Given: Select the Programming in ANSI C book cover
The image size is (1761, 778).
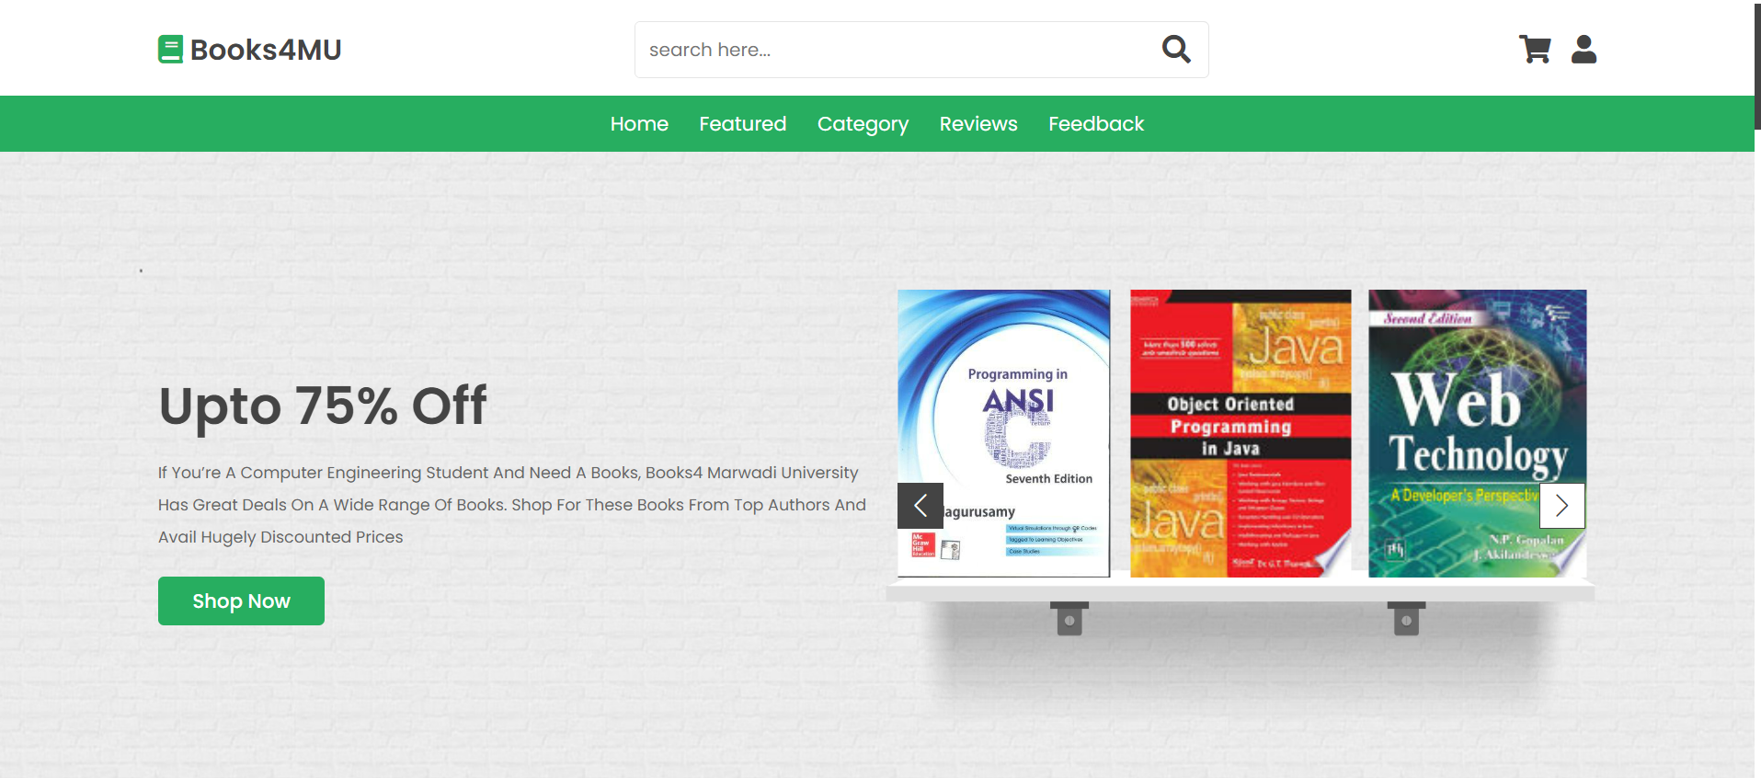Looking at the screenshot, I should pos(1003,433).
